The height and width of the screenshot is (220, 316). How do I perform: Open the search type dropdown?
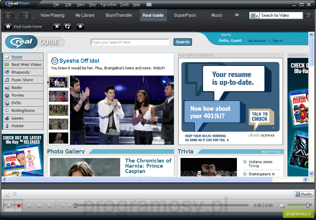tap(254, 16)
